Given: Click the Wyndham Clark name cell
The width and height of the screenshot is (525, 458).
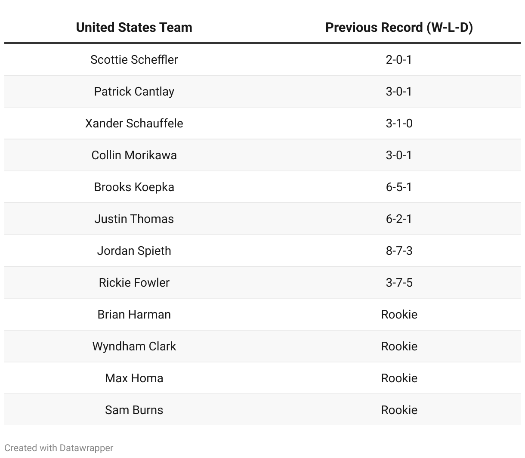Looking at the screenshot, I should pos(134,346).
